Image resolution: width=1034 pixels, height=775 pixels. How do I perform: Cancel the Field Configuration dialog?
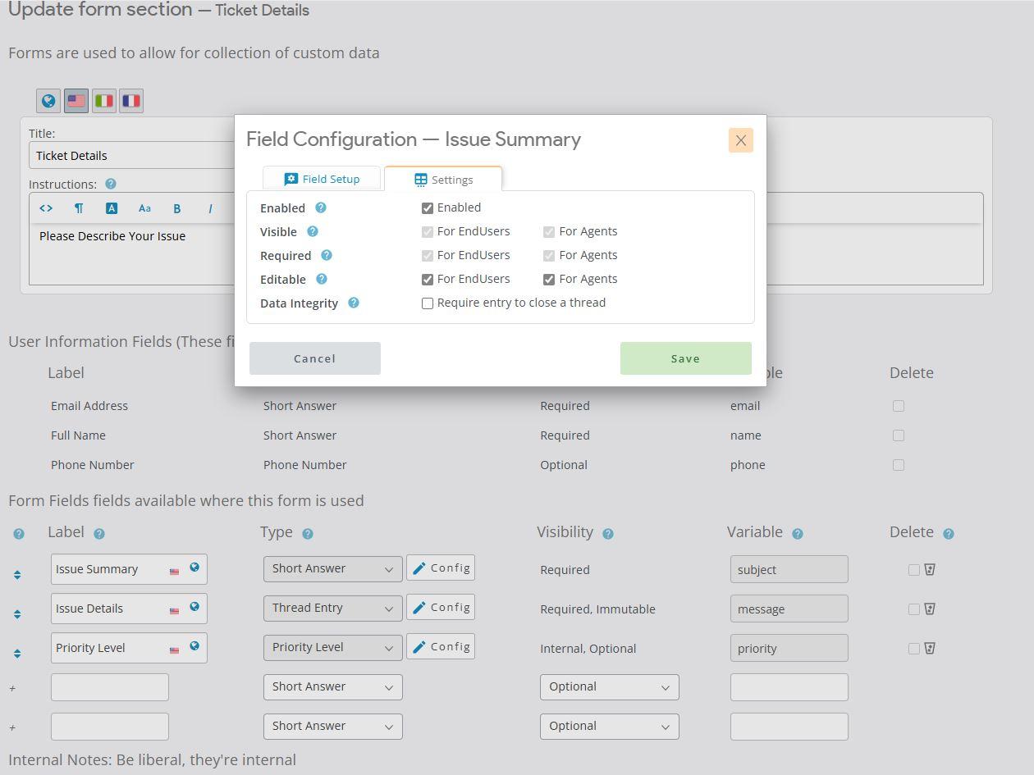click(x=314, y=358)
